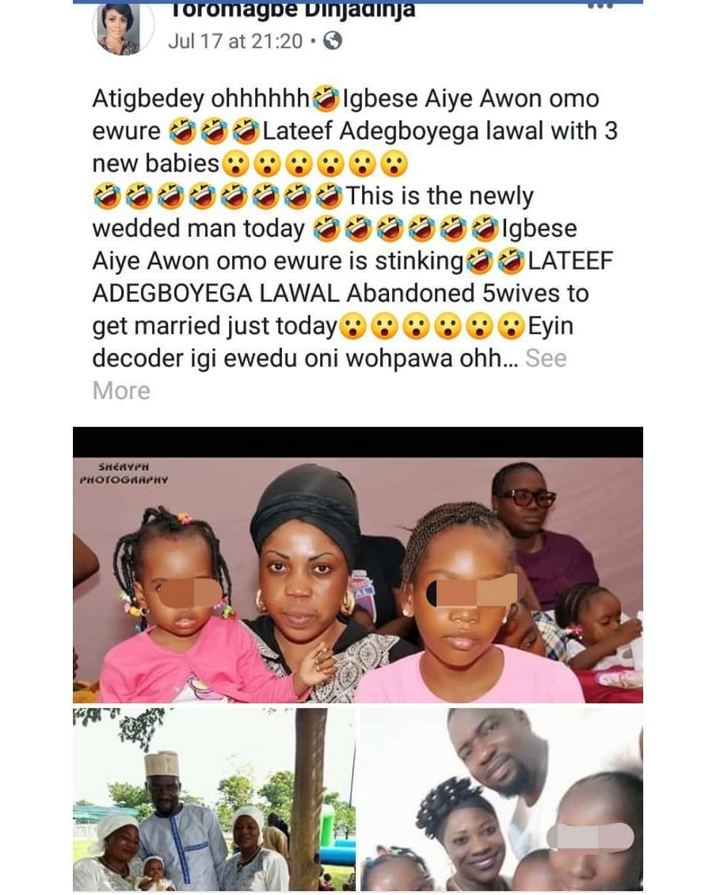Click the public globe privacy icon

(333, 41)
